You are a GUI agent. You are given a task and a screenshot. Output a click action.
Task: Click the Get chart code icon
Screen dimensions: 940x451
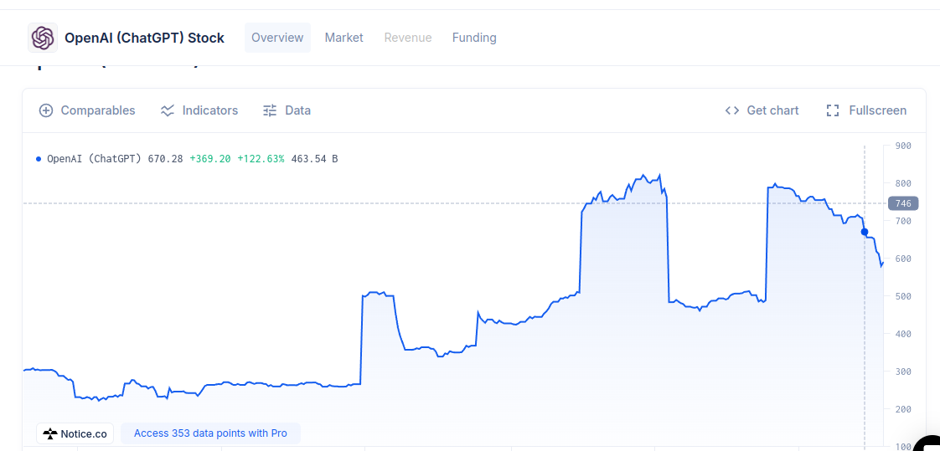(732, 110)
